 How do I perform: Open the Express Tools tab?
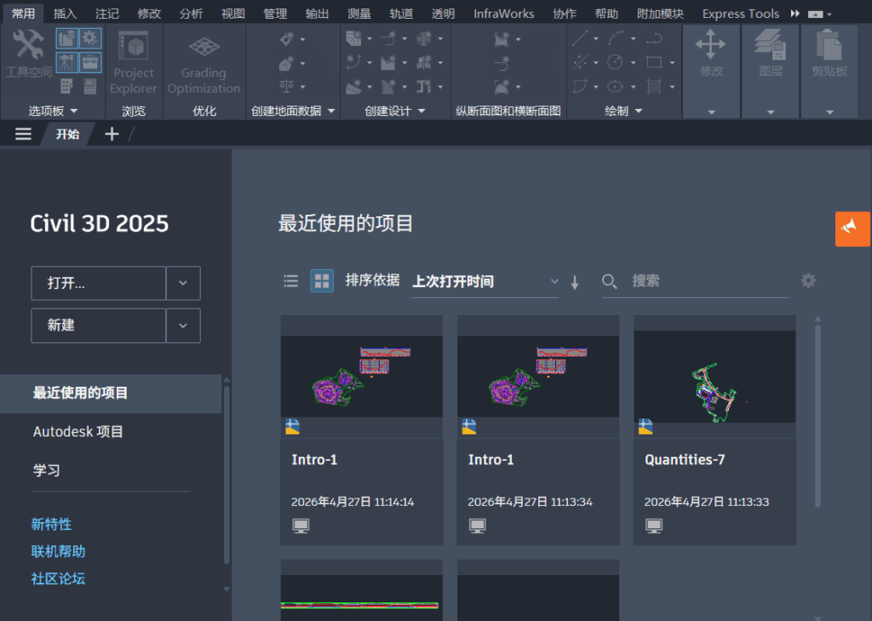739,13
